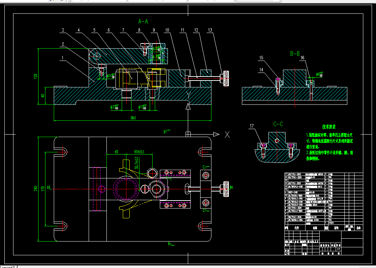
Task: Select part callout number 7 in section A-A
Action: [123, 30]
